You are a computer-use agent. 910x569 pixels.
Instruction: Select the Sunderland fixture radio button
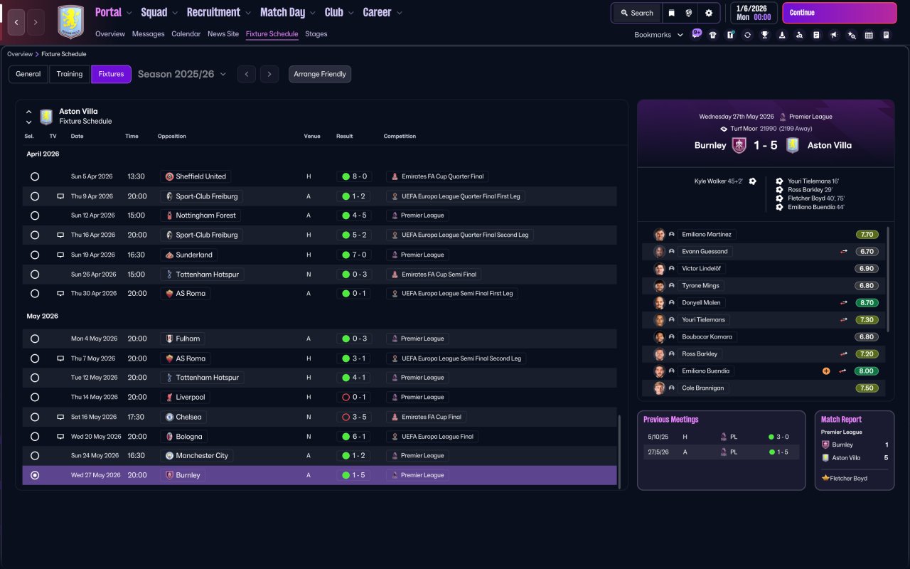(35, 255)
